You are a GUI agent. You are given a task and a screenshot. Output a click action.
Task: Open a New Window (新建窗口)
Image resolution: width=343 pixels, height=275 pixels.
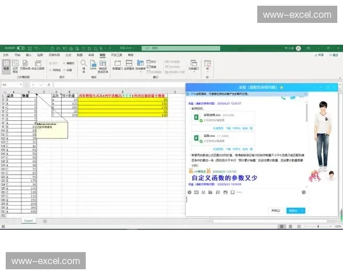pos(117,65)
